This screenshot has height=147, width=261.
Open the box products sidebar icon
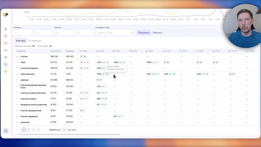point(6,57)
